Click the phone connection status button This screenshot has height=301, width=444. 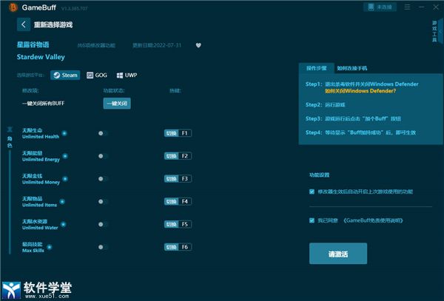tap(380, 7)
